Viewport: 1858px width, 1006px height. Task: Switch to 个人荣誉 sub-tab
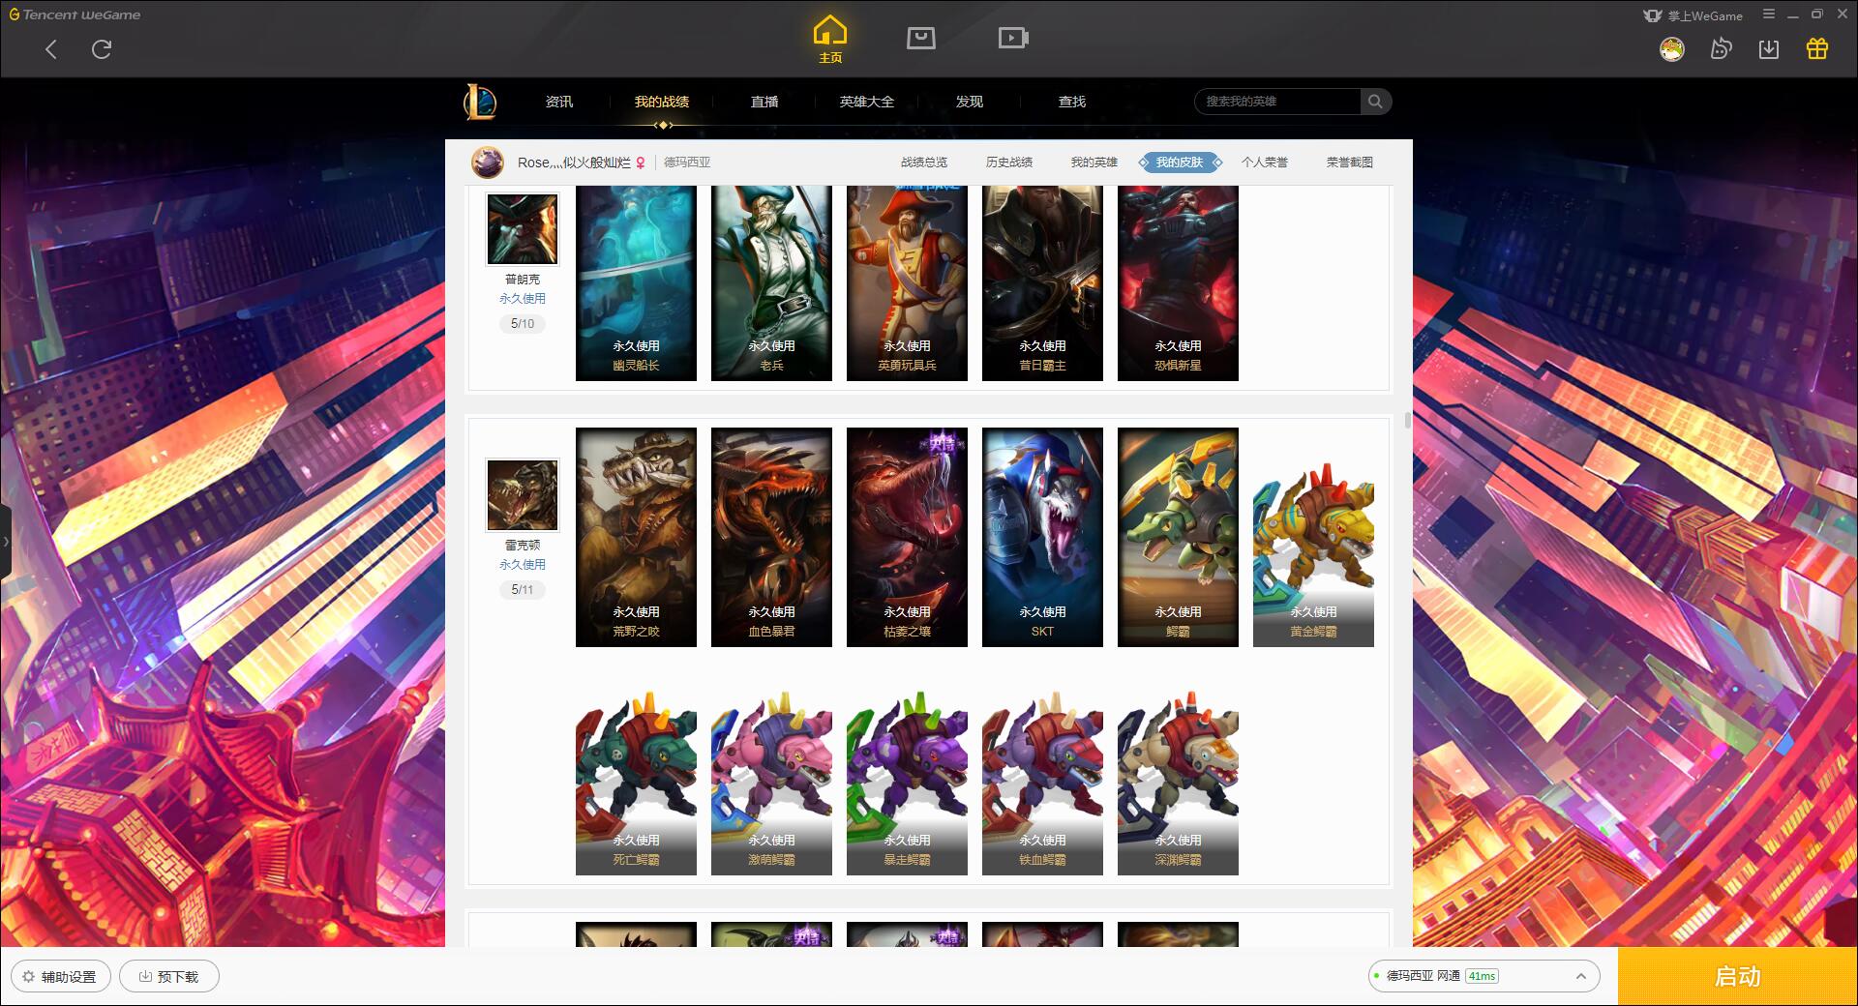1265,163
